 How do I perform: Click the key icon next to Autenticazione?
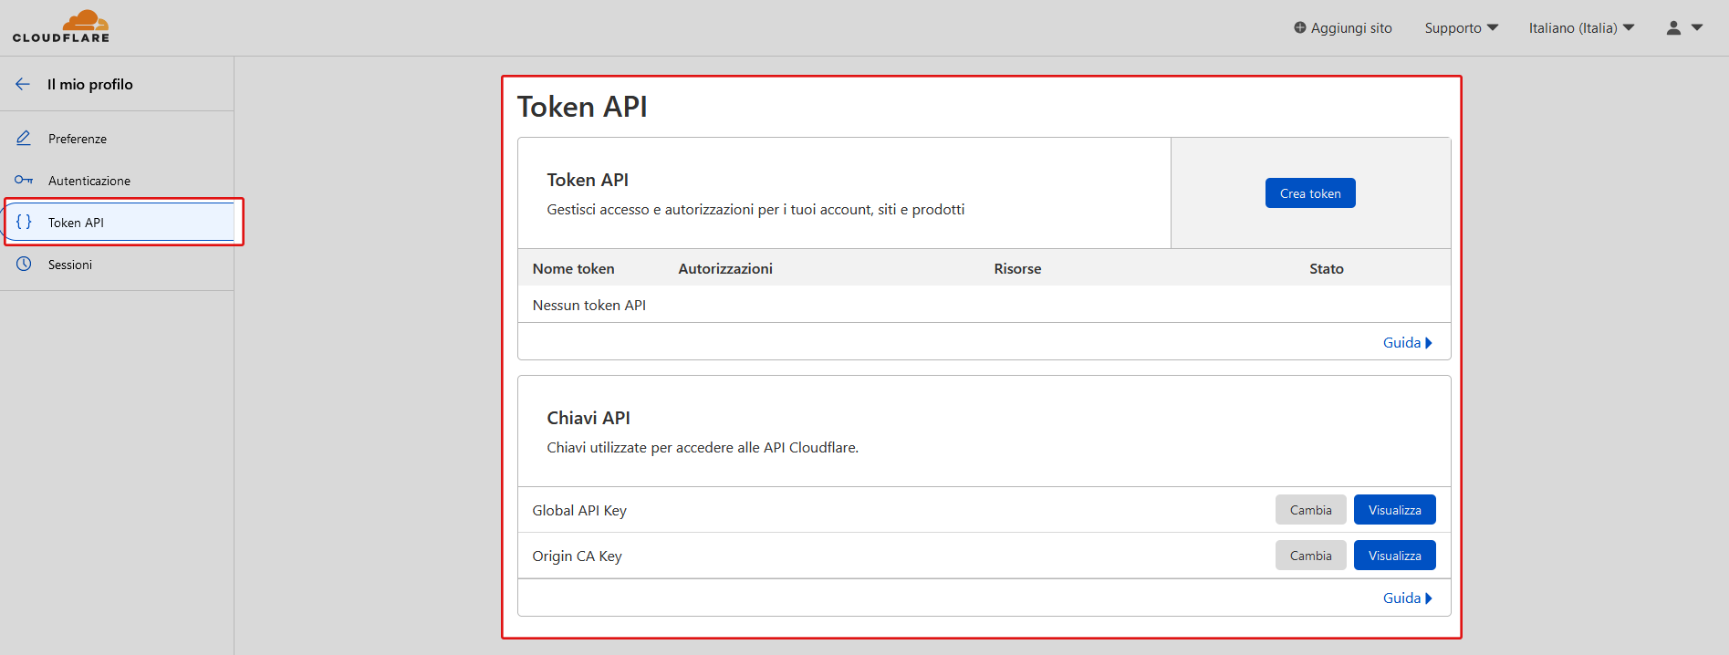click(24, 180)
